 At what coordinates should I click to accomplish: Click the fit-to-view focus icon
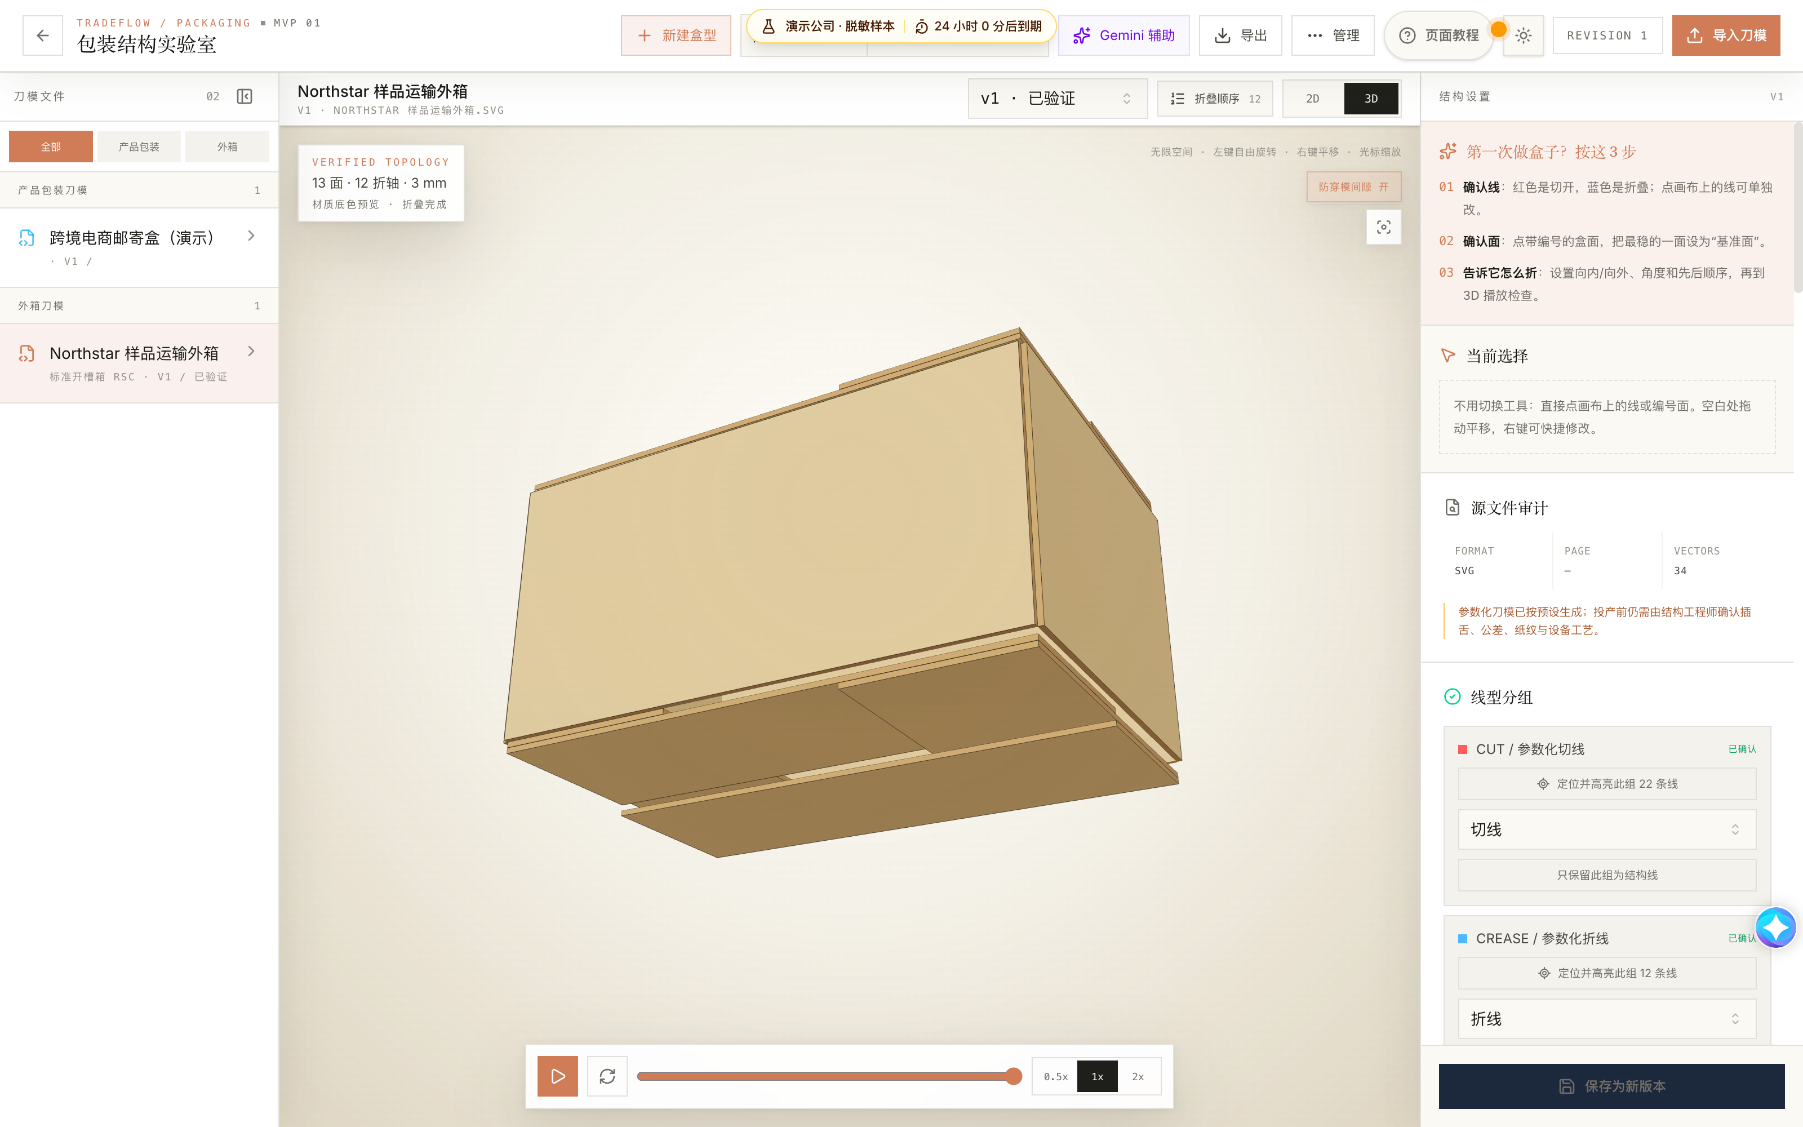point(1384,227)
